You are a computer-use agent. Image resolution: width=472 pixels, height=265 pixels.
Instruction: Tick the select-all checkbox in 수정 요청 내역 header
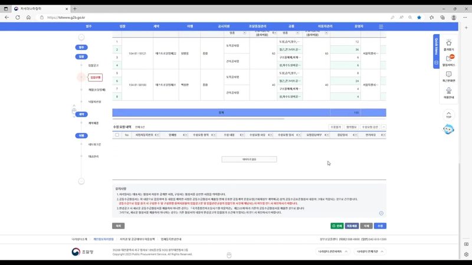tap(117, 135)
